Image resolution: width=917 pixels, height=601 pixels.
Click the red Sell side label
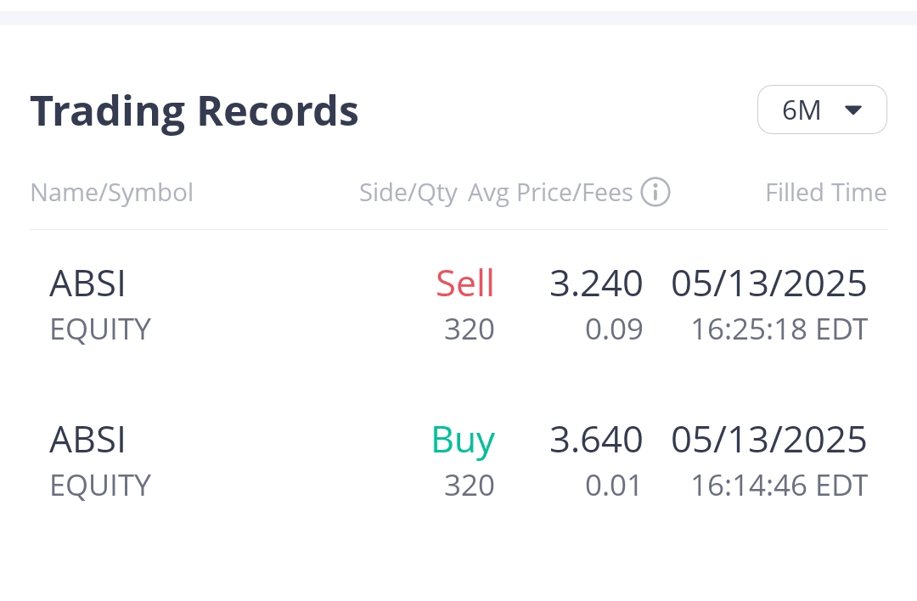(464, 284)
